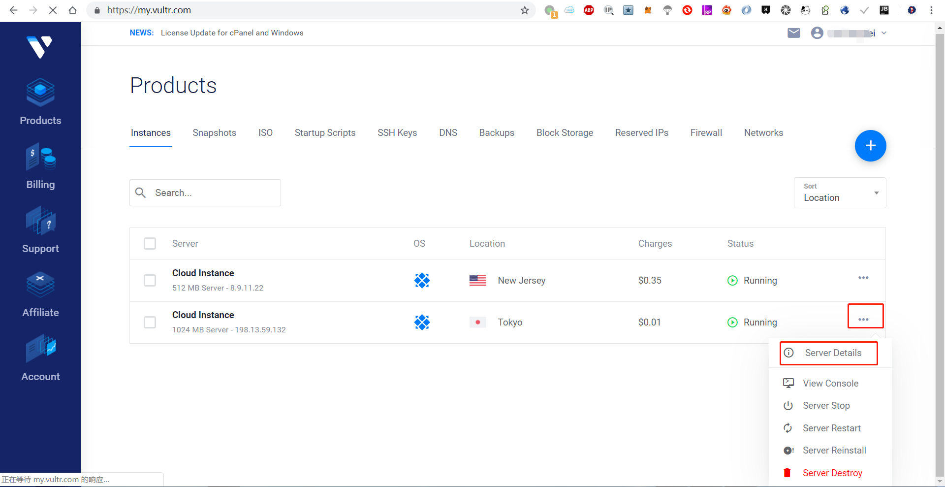Click the user profile avatar icon
This screenshot has height=487, width=945.
[x=817, y=33]
